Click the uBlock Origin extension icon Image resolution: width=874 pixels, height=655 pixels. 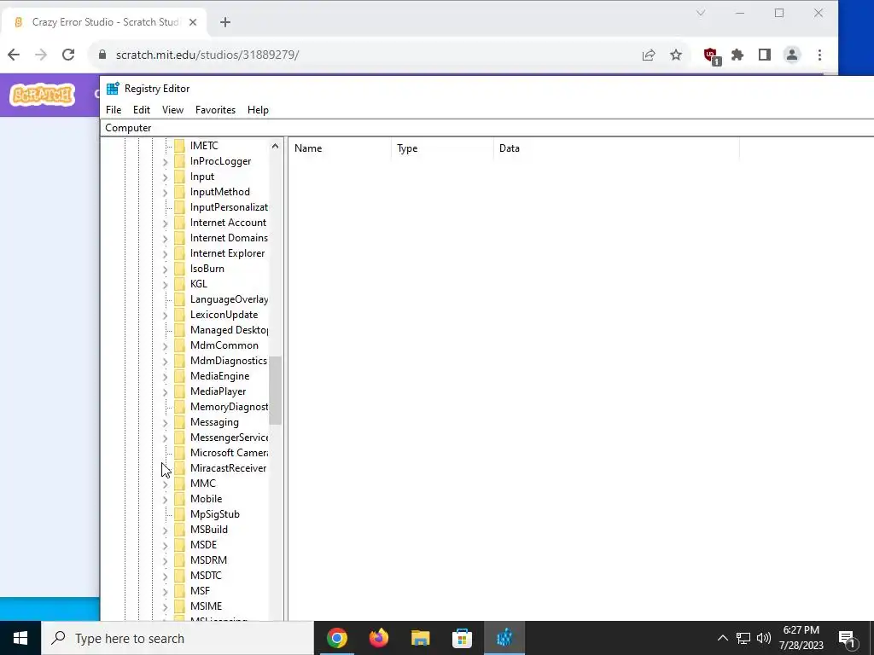tap(712, 55)
